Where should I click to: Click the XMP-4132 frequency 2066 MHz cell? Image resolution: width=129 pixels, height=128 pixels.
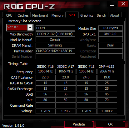107,71
